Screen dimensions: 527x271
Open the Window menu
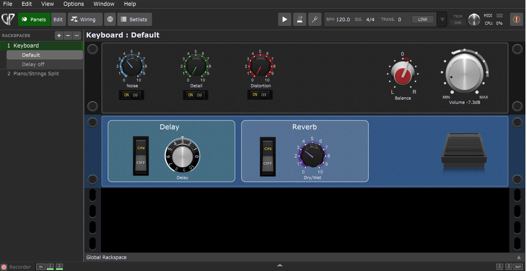pos(104,4)
